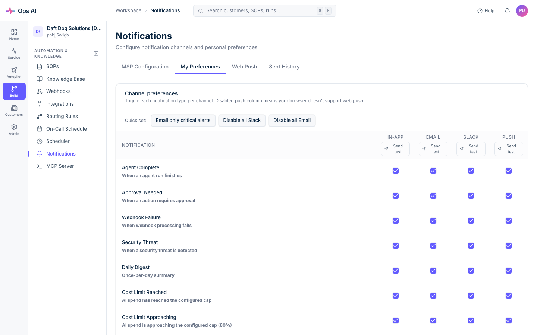This screenshot has width=537, height=335.
Task: Select the My Preferences tab
Action: click(x=200, y=67)
